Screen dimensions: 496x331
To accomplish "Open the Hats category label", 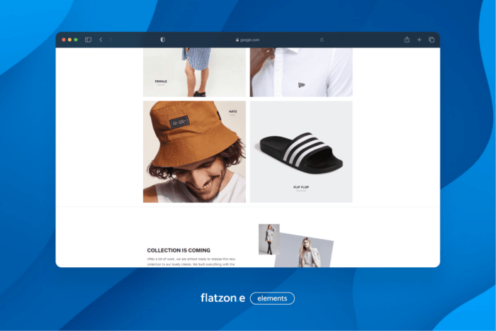I will (232, 111).
